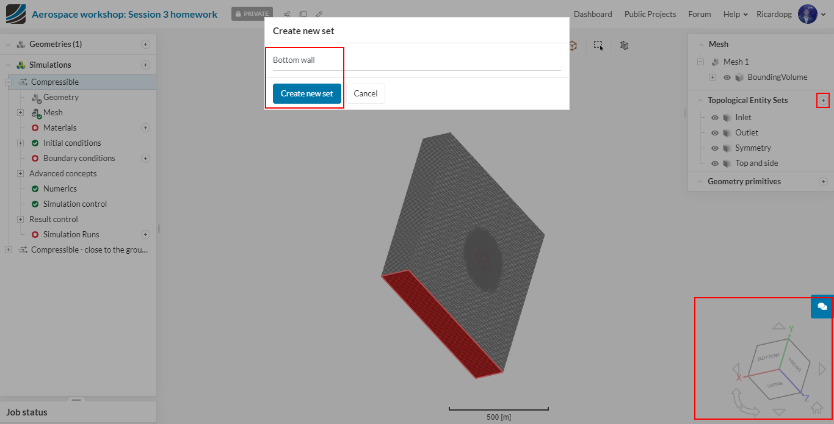This screenshot has width=834, height=424.
Task: Click the SimScale logo icon
Action: [16, 13]
